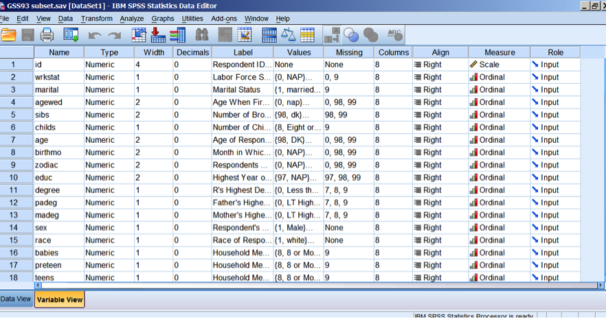
Task: Click the horizontal scrollbar right arrow
Action: tap(601, 286)
